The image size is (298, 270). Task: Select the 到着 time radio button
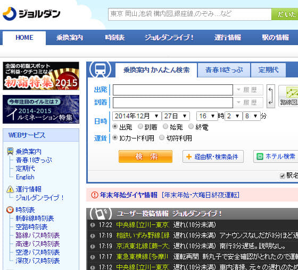point(140,126)
